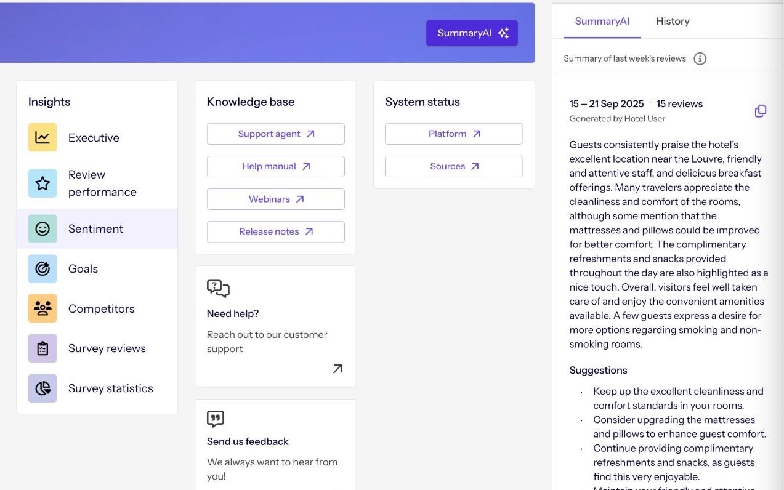784x490 pixels.
Task: Click the info icon beside summary heading
Action: point(700,58)
